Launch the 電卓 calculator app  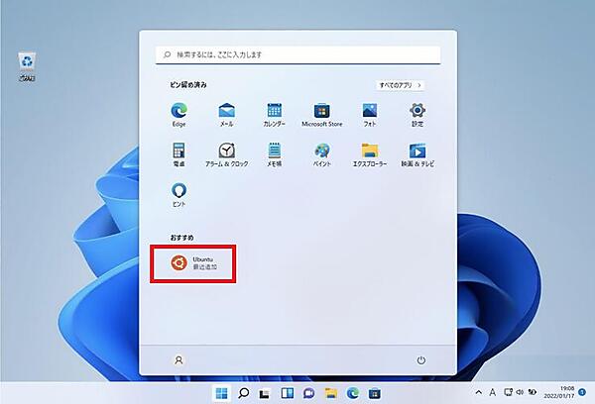coord(178,154)
